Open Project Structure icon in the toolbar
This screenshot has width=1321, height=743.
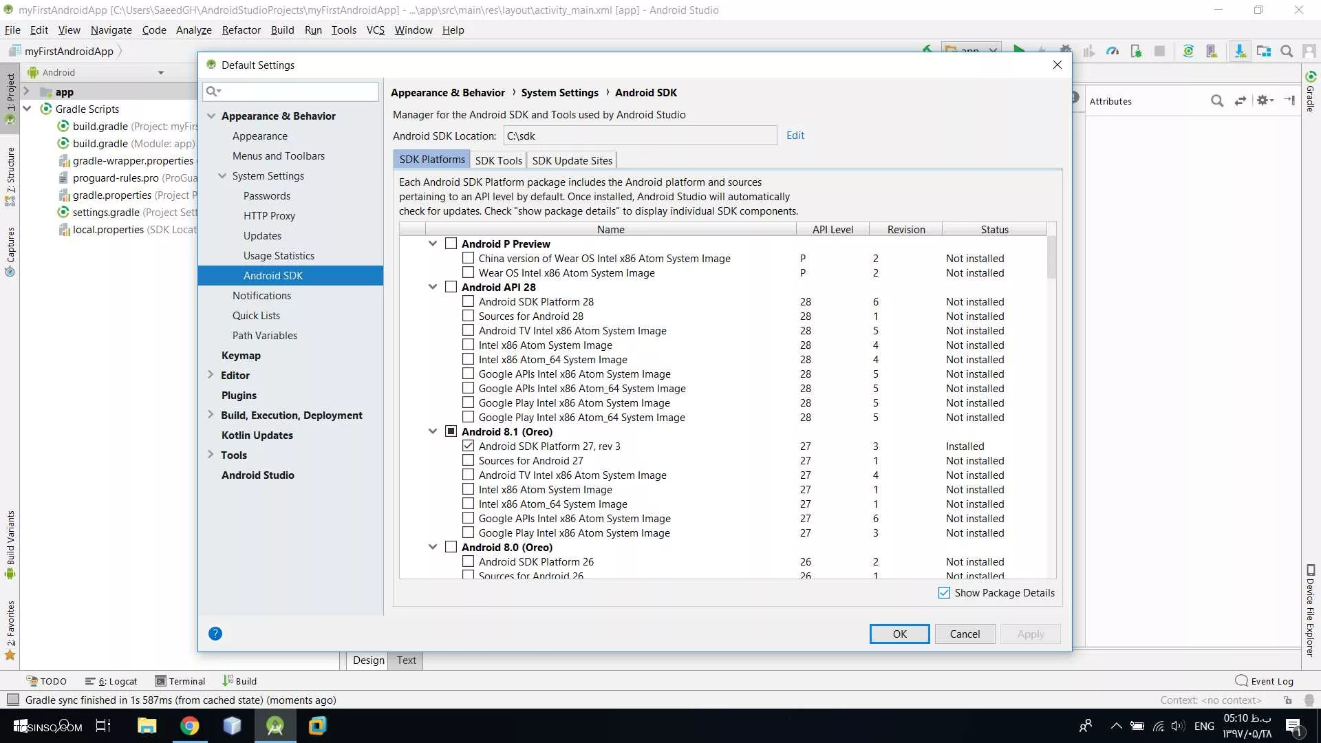pos(1264,51)
